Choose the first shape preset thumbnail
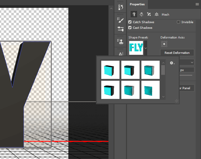 point(110,70)
